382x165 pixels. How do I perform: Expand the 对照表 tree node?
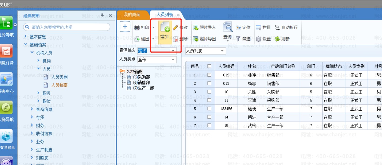[32, 157]
